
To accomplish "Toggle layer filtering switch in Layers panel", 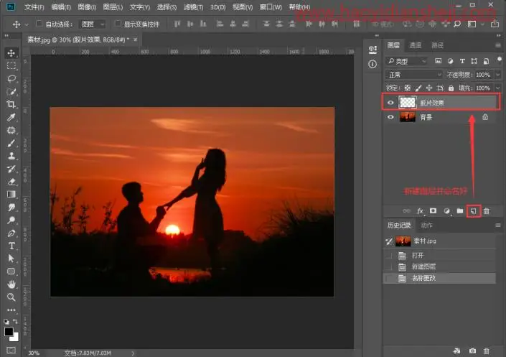I will pos(500,60).
